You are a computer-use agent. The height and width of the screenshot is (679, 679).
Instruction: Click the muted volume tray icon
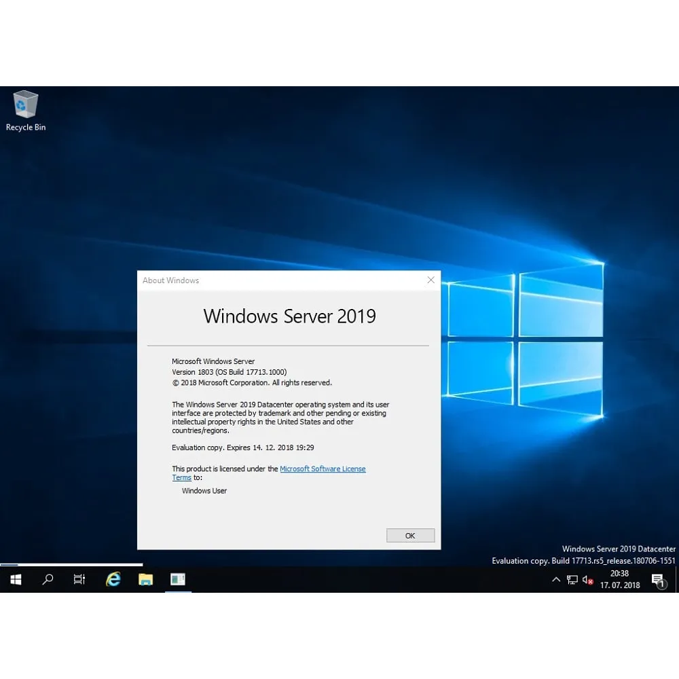[x=587, y=579]
